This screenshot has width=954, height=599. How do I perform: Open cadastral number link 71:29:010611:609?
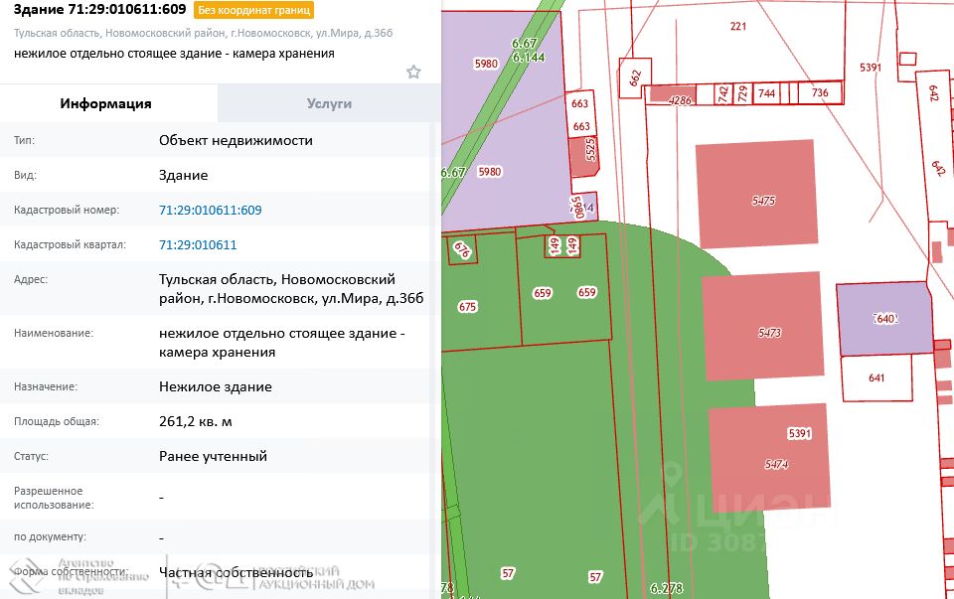coord(210,210)
